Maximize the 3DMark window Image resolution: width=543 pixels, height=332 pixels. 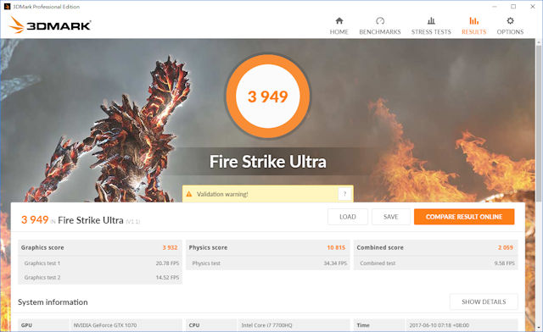pyautogui.click(x=513, y=7)
